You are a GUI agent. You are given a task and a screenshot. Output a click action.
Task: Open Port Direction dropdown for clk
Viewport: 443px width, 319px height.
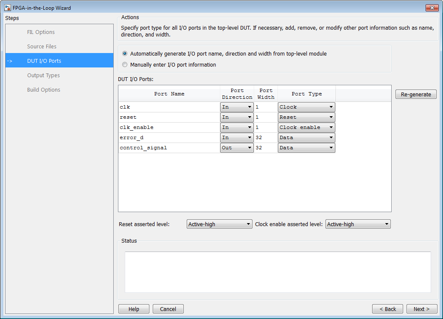[237, 107]
